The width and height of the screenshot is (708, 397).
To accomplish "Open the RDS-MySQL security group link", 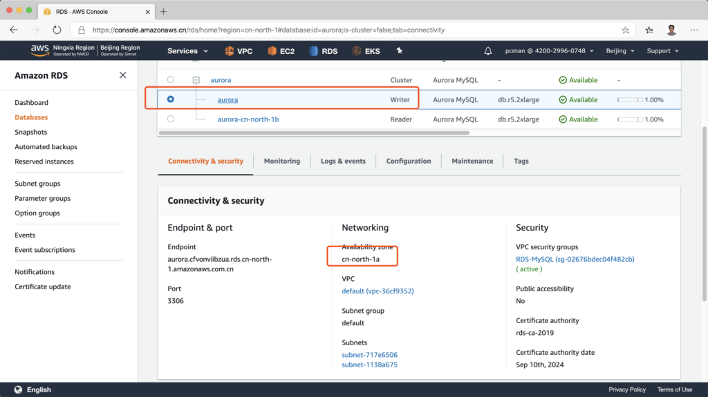I will click(x=575, y=260).
